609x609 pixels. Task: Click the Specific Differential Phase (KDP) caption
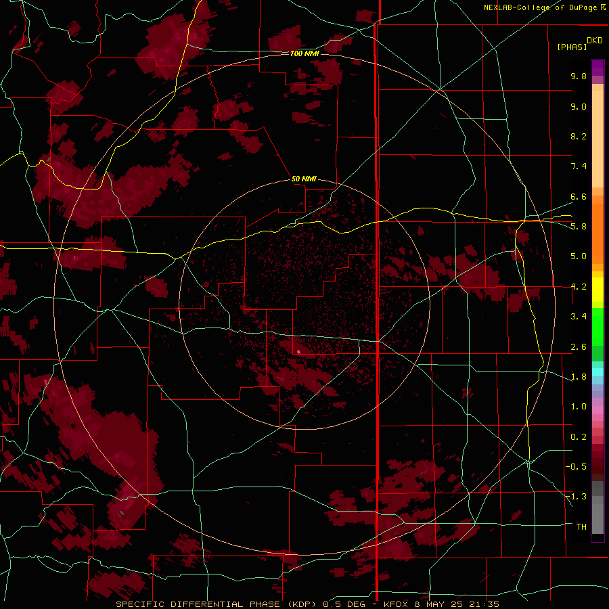[x=308, y=604]
